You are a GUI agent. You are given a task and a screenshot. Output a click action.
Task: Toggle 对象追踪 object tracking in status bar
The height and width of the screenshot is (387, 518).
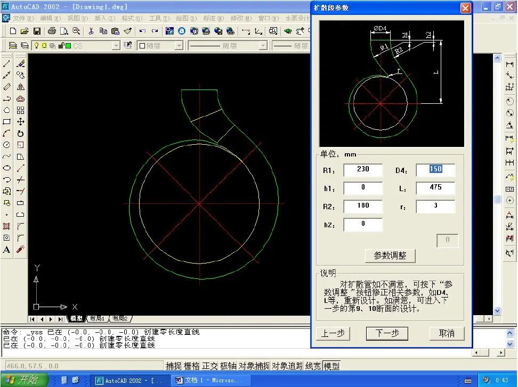287,366
